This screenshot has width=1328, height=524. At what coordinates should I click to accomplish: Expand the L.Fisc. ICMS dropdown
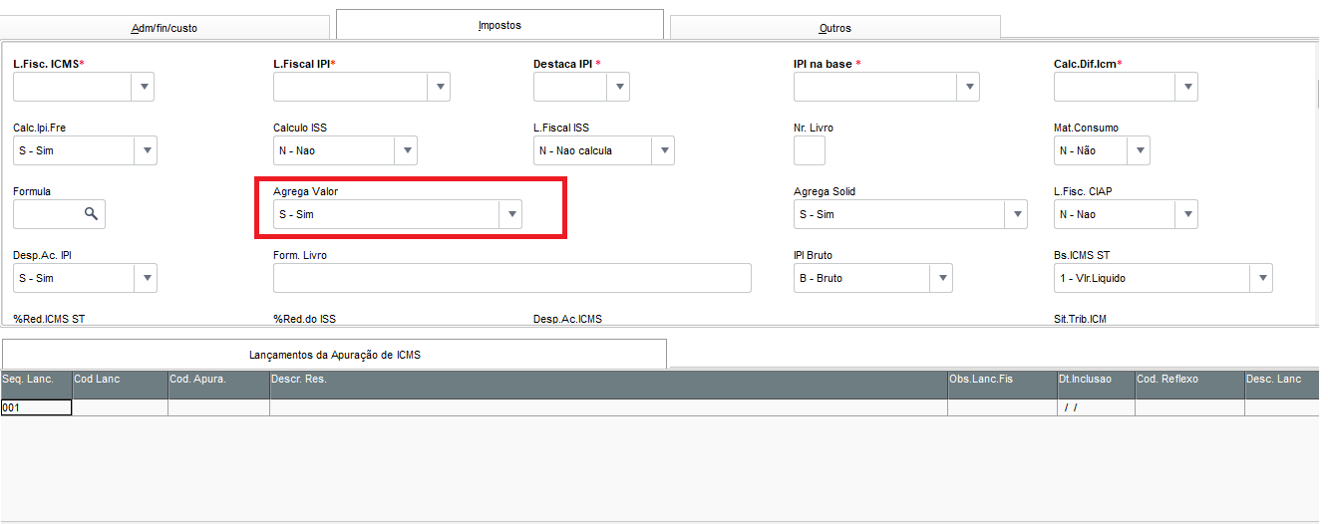click(144, 88)
